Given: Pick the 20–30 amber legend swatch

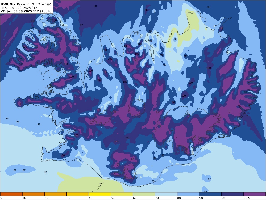Looking at the screenshot, I should click(x=56, y=194).
